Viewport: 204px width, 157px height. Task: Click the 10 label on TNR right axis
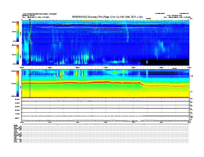[x=192, y=92]
